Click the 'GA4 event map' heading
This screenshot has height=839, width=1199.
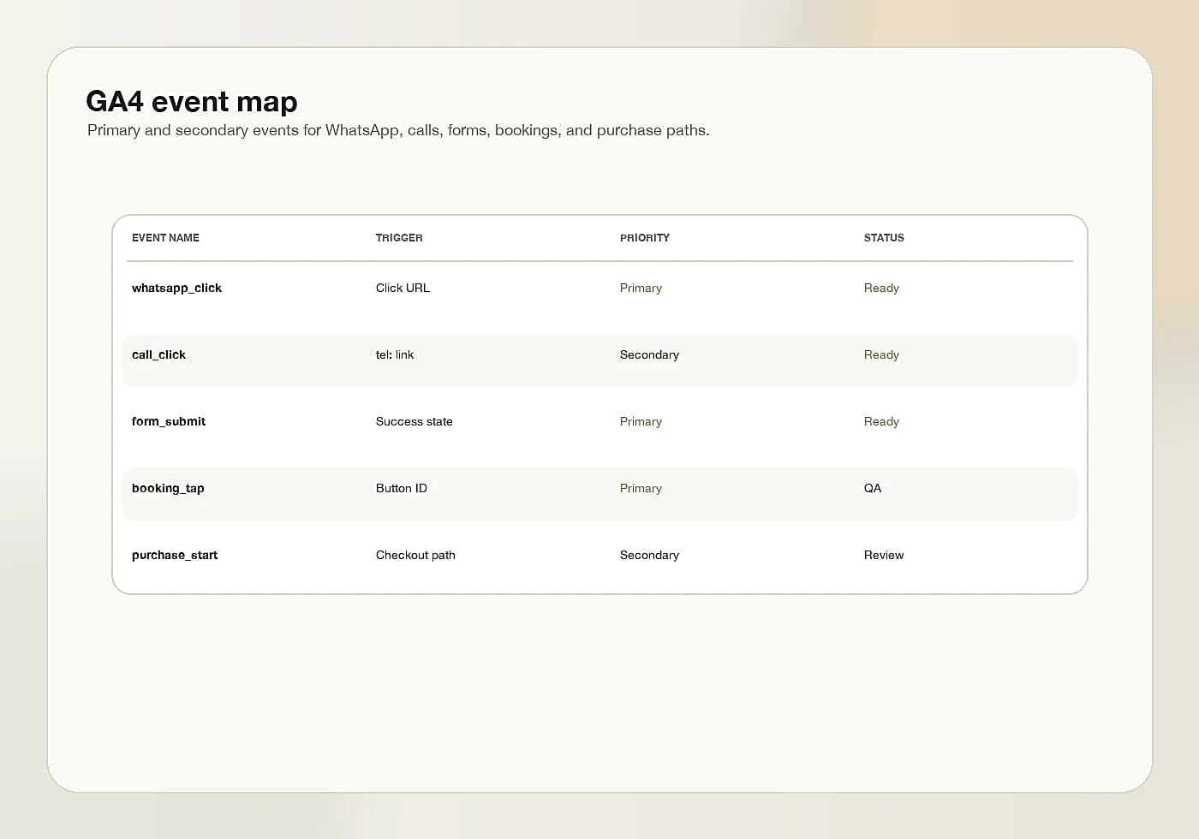(192, 102)
